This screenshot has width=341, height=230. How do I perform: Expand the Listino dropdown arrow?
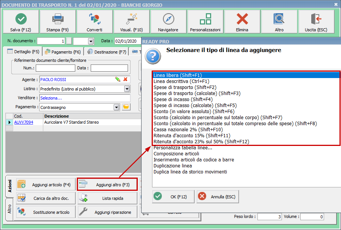pos(127,89)
